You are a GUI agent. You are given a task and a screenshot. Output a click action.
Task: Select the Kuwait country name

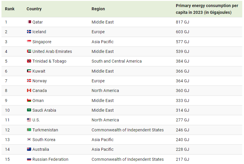[x=39, y=71]
